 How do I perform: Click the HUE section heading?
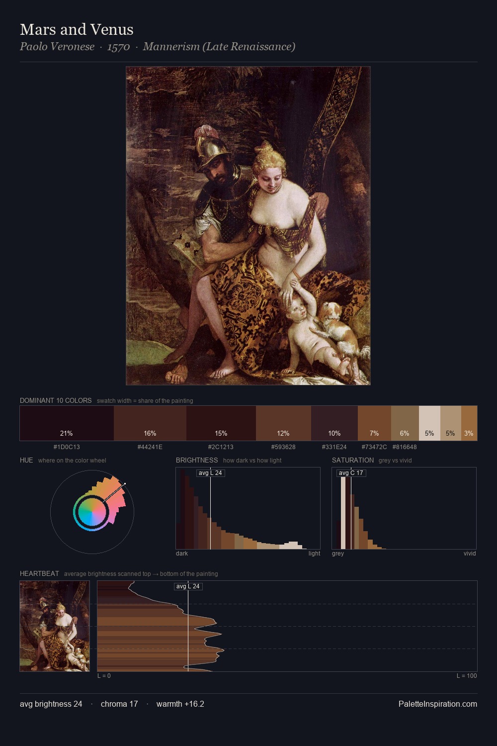(x=26, y=461)
